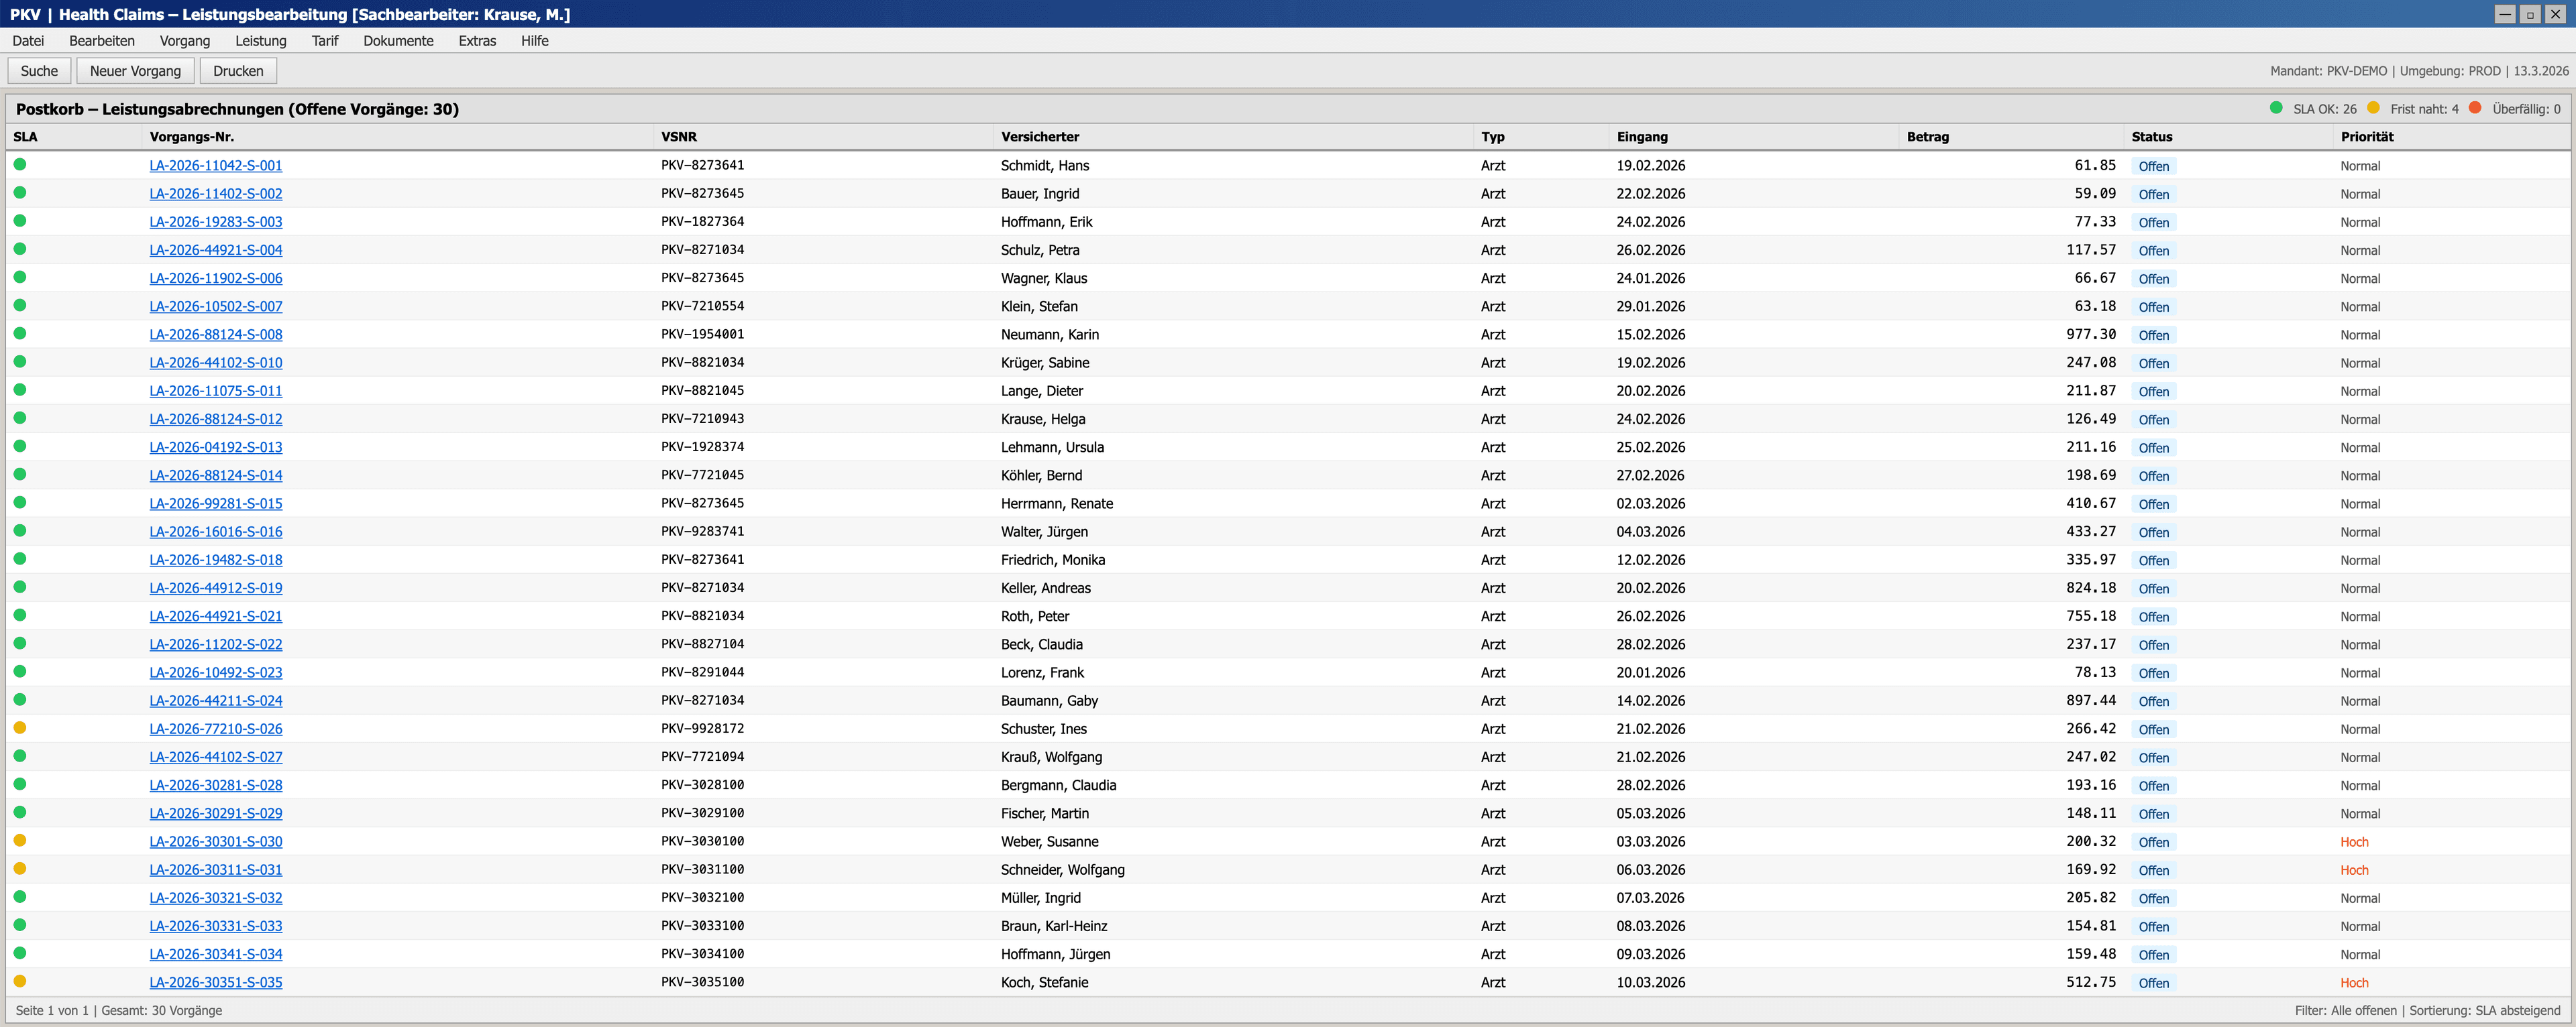
Task: Start a new case via Neuer Vorgang
Action: pos(135,70)
